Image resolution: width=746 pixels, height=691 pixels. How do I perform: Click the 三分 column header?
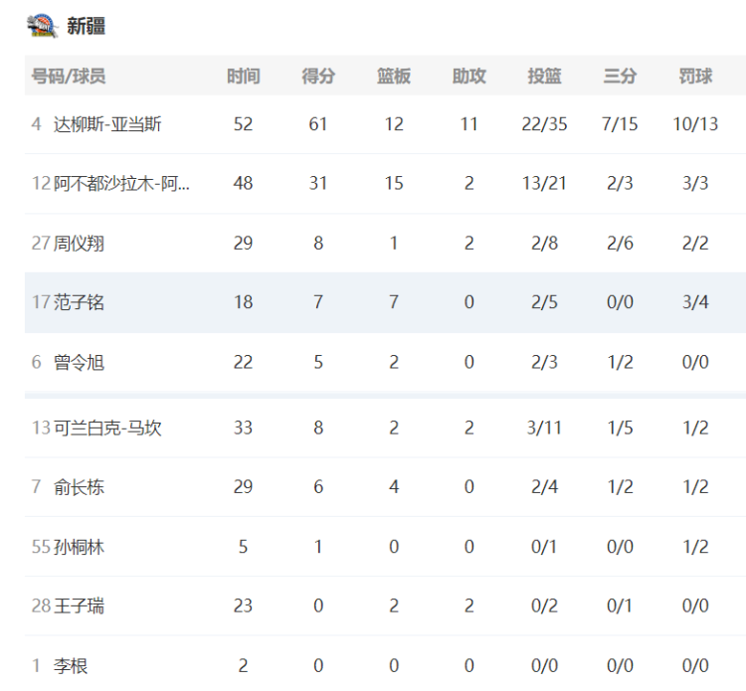click(620, 77)
